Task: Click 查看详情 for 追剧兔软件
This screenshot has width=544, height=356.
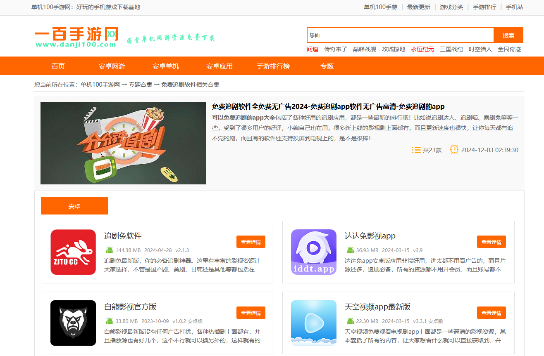Action: (251, 242)
